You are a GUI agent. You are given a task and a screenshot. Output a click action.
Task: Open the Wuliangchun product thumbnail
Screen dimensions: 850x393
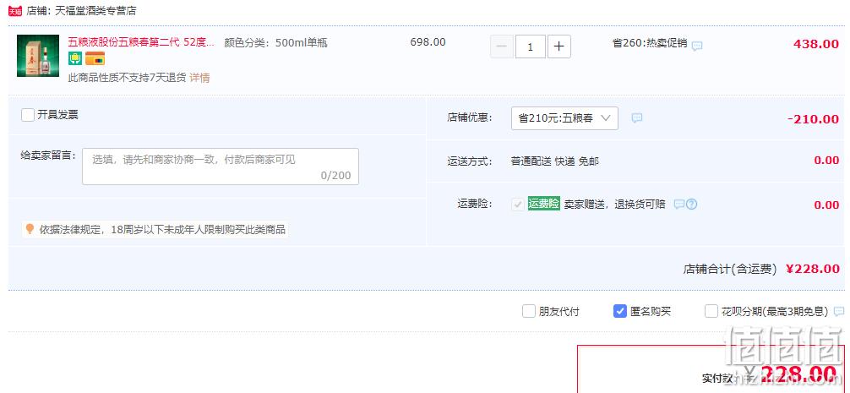38,56
